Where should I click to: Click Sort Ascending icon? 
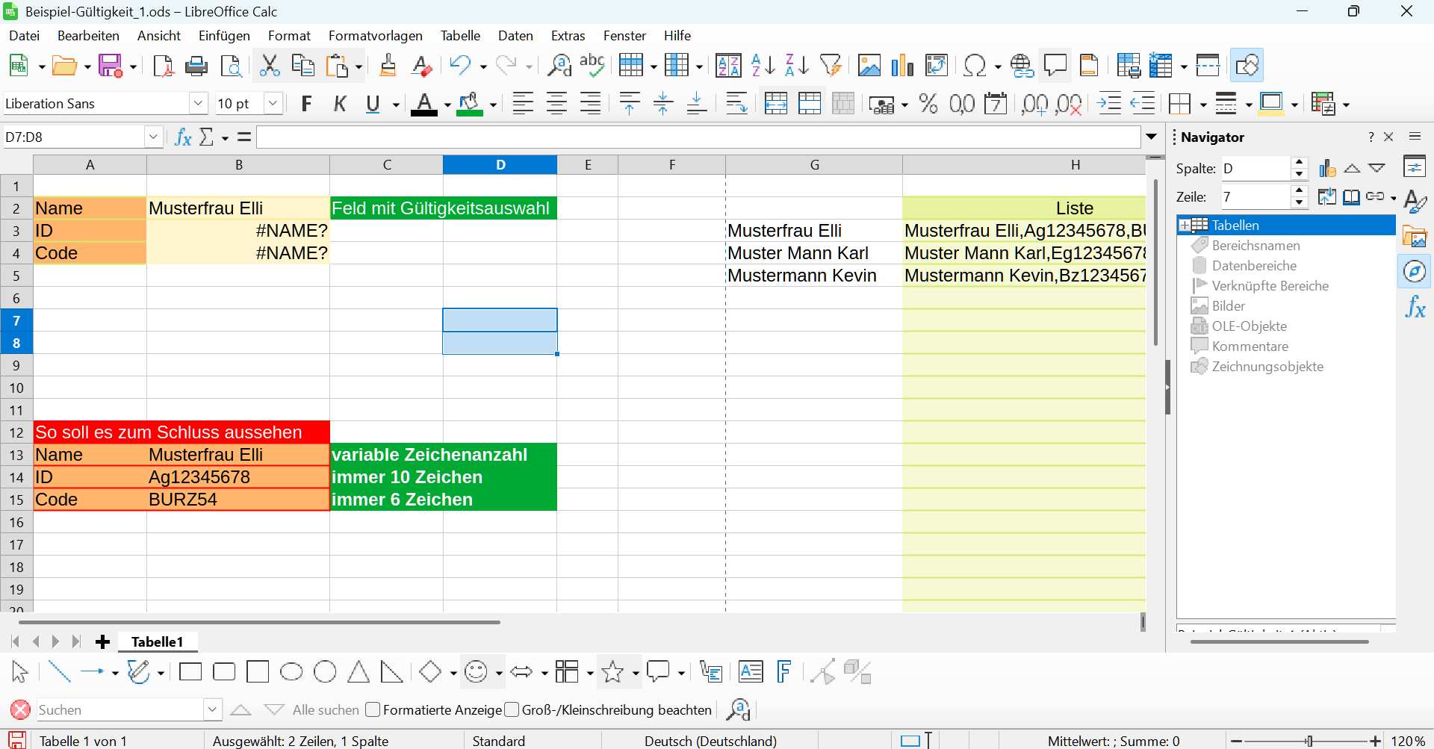pos(763,66)
